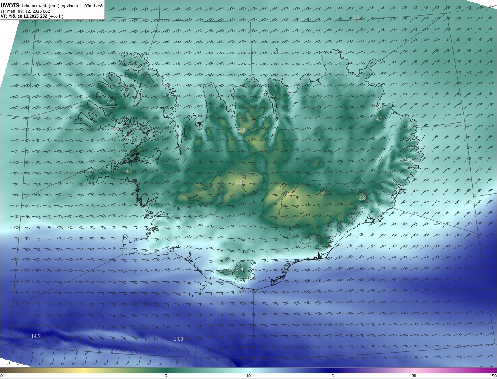Click the valid time line 'VT: Mið. 10.12.2025 23Z (+65 h)'
497x379 pixels.
coord(32,16)
